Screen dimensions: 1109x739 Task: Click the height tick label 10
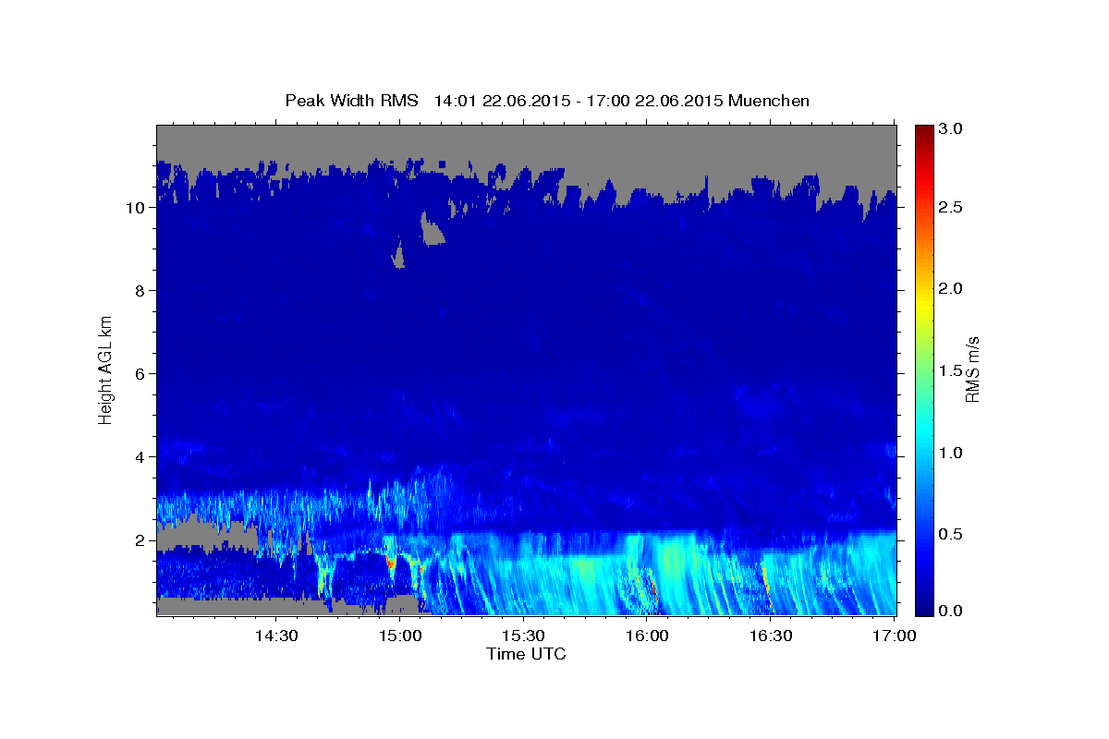(x=136, y=208)
